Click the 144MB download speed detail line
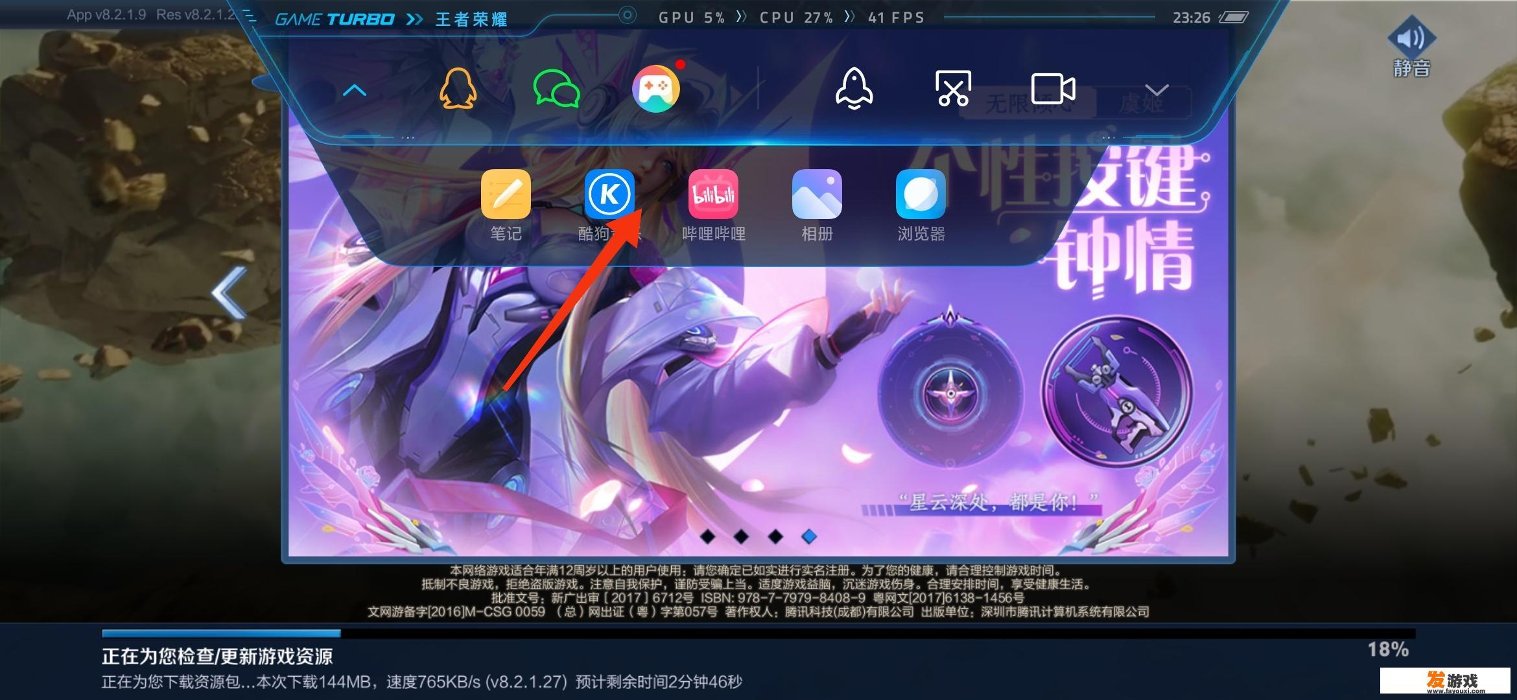This screenshot has height=700, width=1517. click(x=422, y=682)
